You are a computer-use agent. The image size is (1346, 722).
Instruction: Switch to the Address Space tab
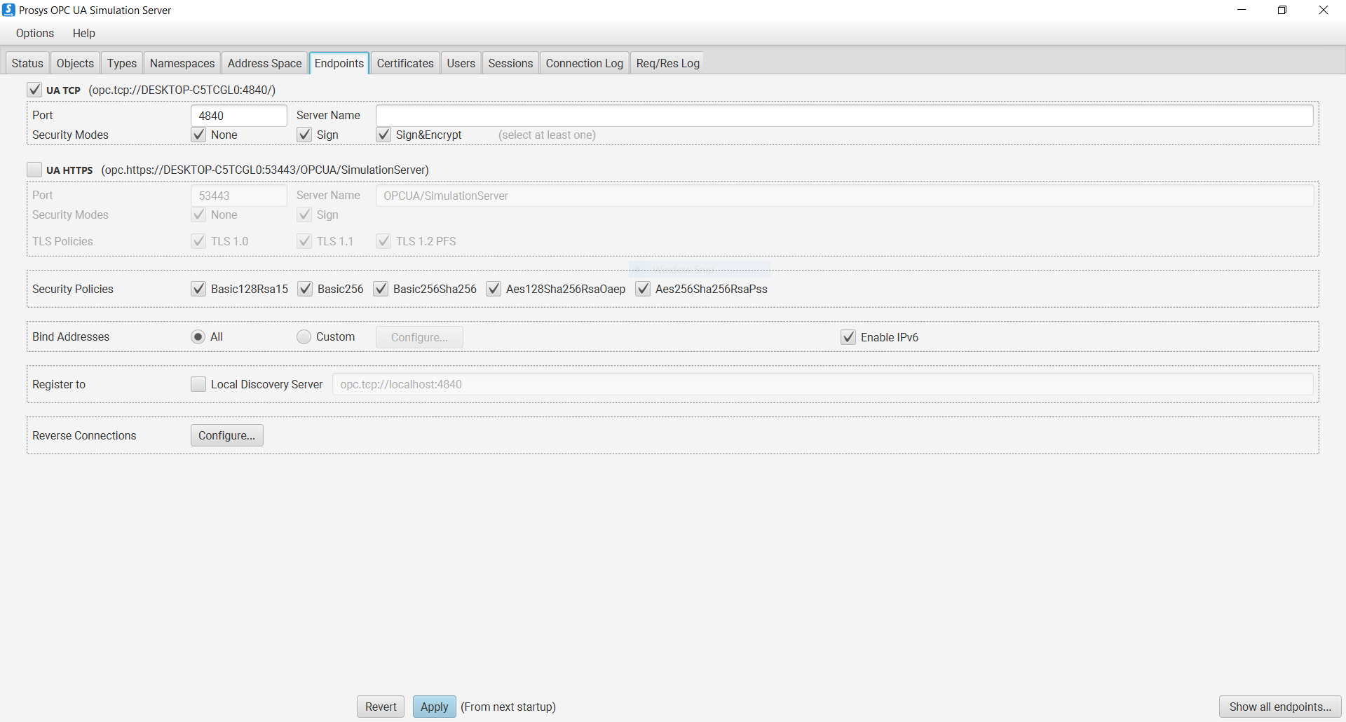point(264,62)
